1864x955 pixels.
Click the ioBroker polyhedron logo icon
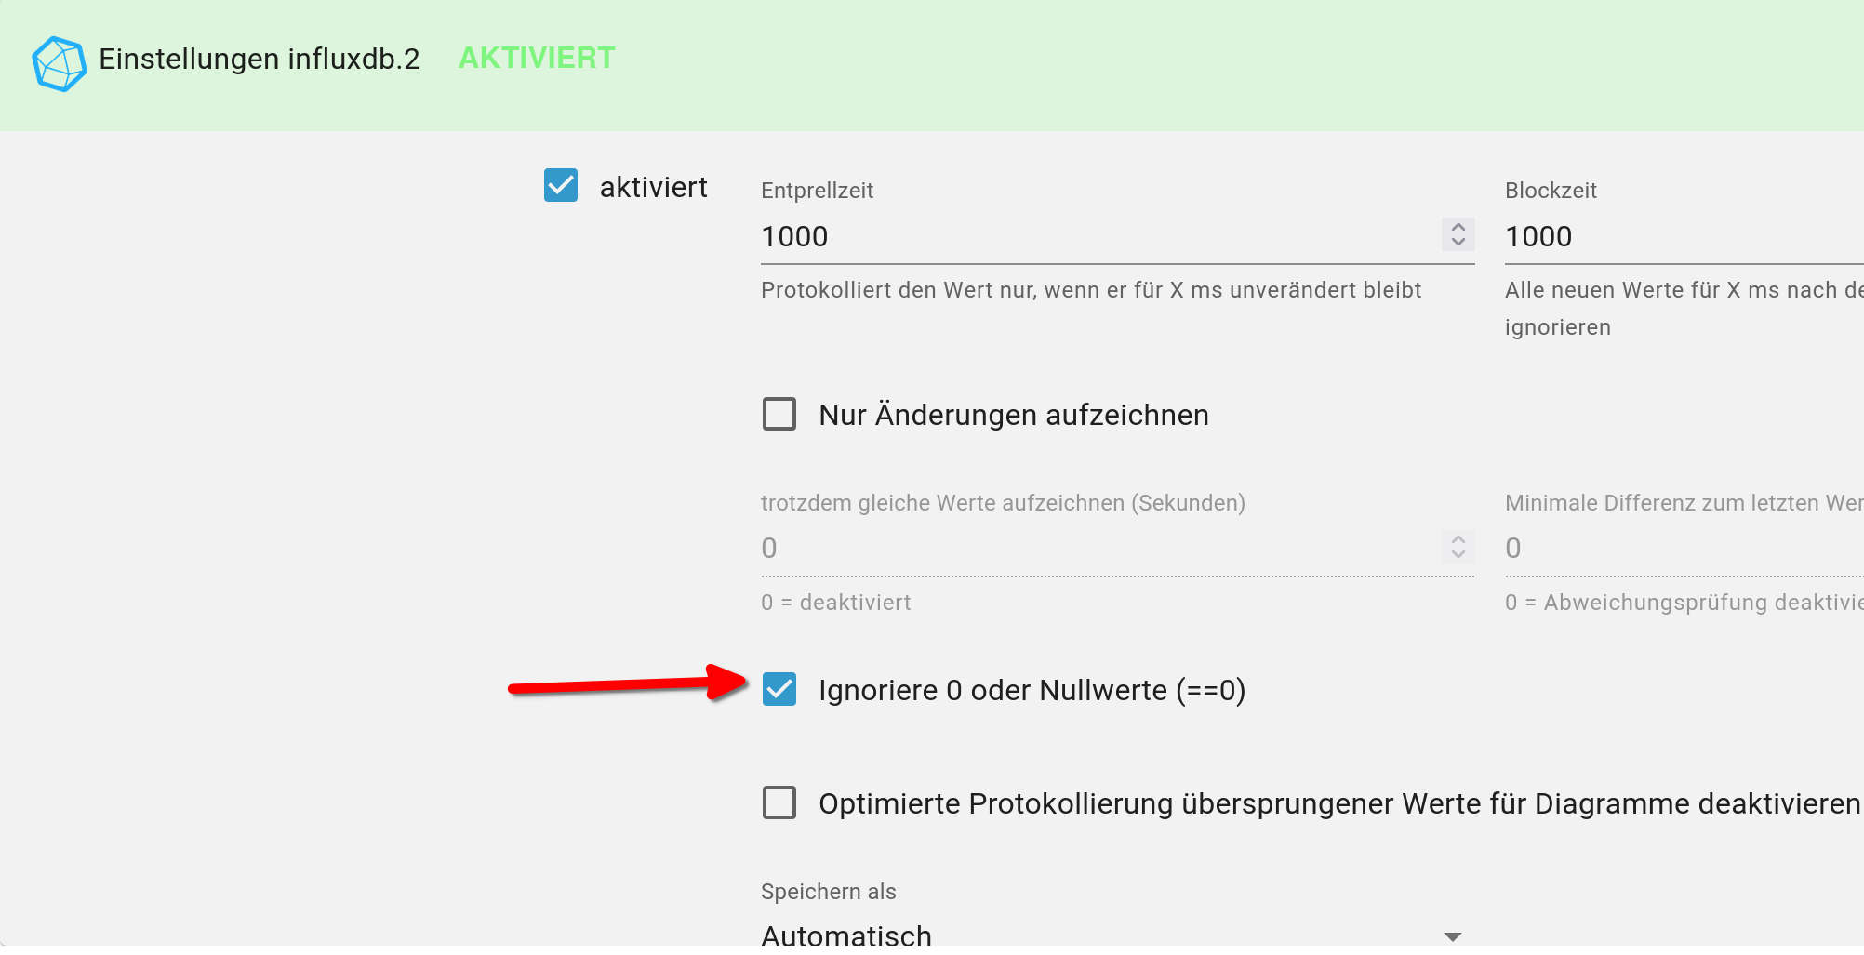[60, 63]
